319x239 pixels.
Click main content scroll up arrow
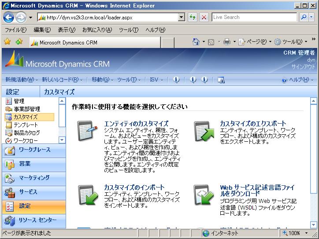(314, 101)
